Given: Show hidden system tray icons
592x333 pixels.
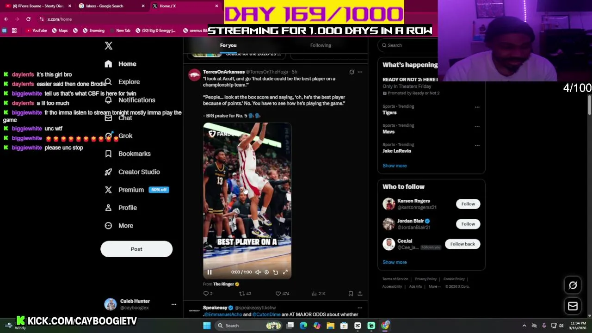Looking at the screenshot, I should coord(524,326).
